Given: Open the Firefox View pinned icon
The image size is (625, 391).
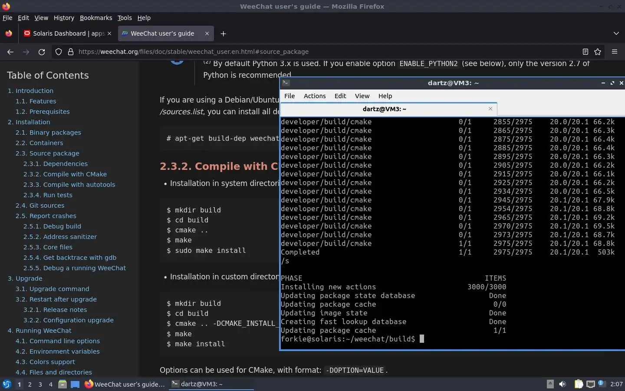Looking at the screenshot, I should [9, 33].
